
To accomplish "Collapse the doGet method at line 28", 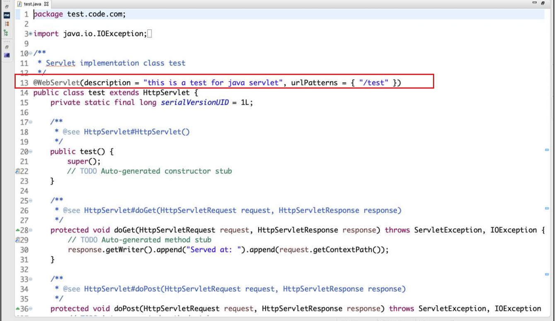I will tap(31, 230).
